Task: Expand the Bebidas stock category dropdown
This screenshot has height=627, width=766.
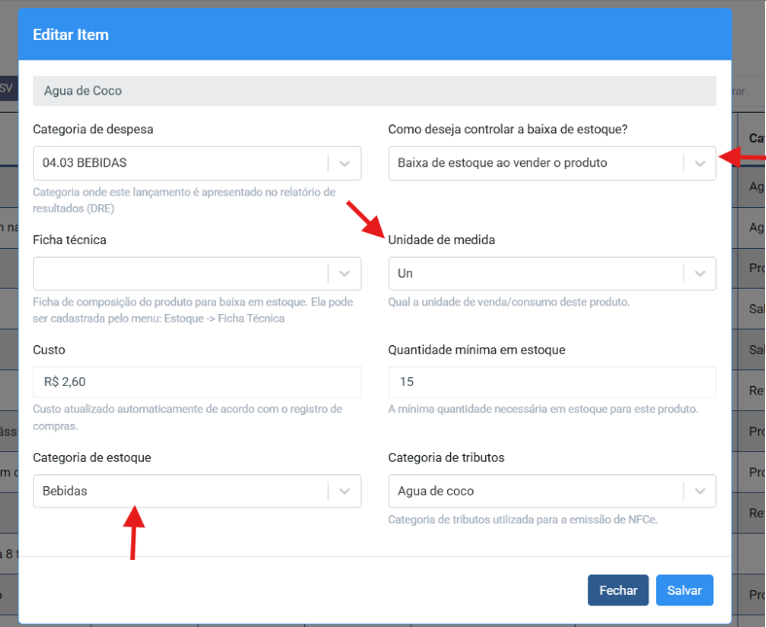Action: (x=197, y=491)
